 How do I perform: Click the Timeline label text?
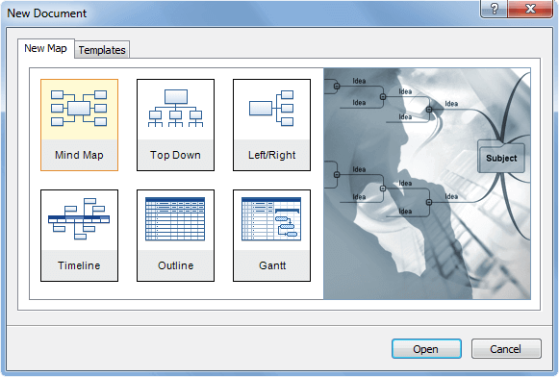(79, 265)
